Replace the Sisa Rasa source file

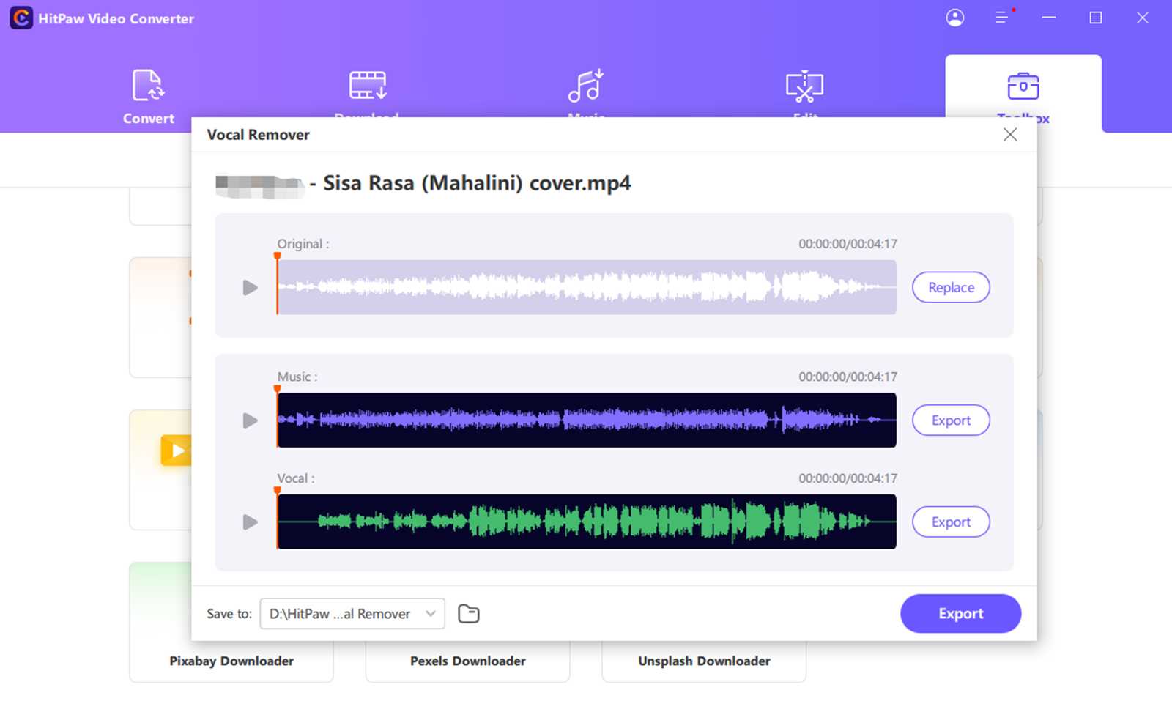coord(950,287)
